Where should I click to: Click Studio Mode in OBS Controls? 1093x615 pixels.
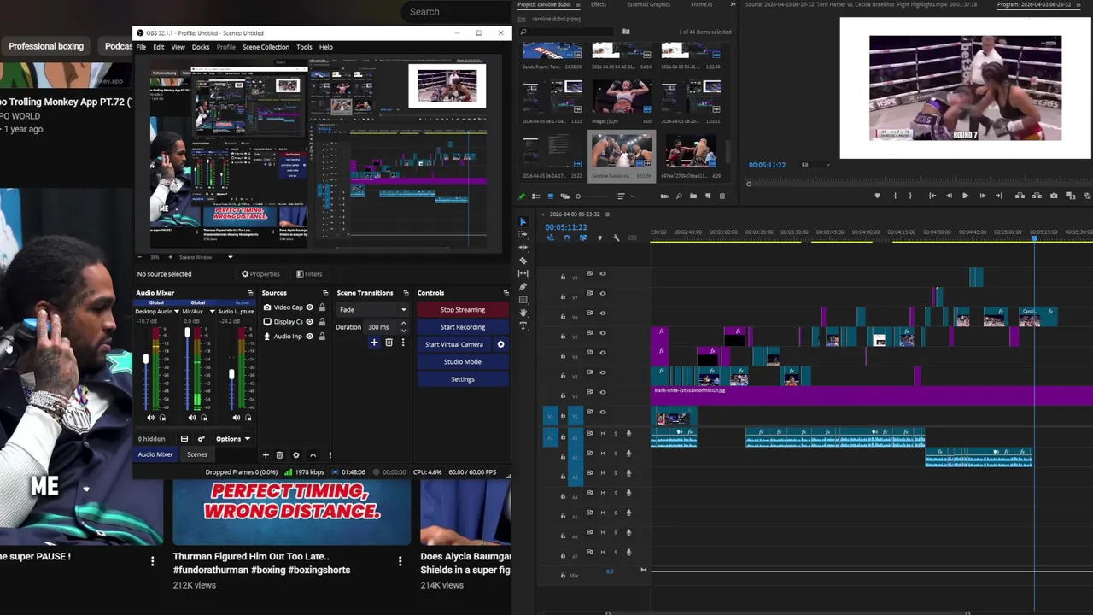[463, 362]
